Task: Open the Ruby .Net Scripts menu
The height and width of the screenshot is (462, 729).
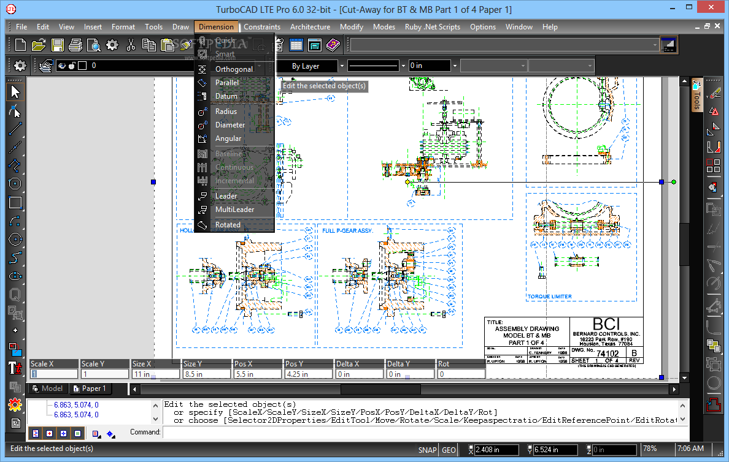Action: 433,27
